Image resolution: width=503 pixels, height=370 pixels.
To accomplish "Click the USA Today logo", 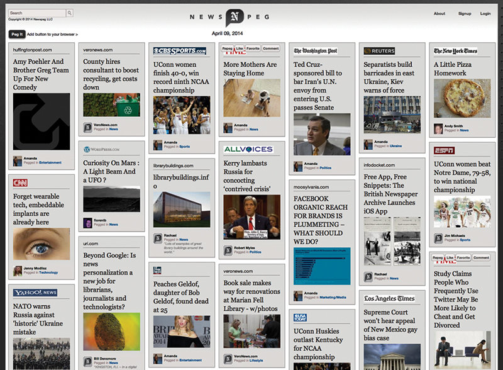I will [300, 317].
